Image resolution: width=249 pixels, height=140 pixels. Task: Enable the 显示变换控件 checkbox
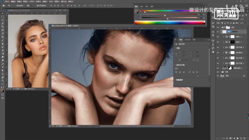coord(35,5)
